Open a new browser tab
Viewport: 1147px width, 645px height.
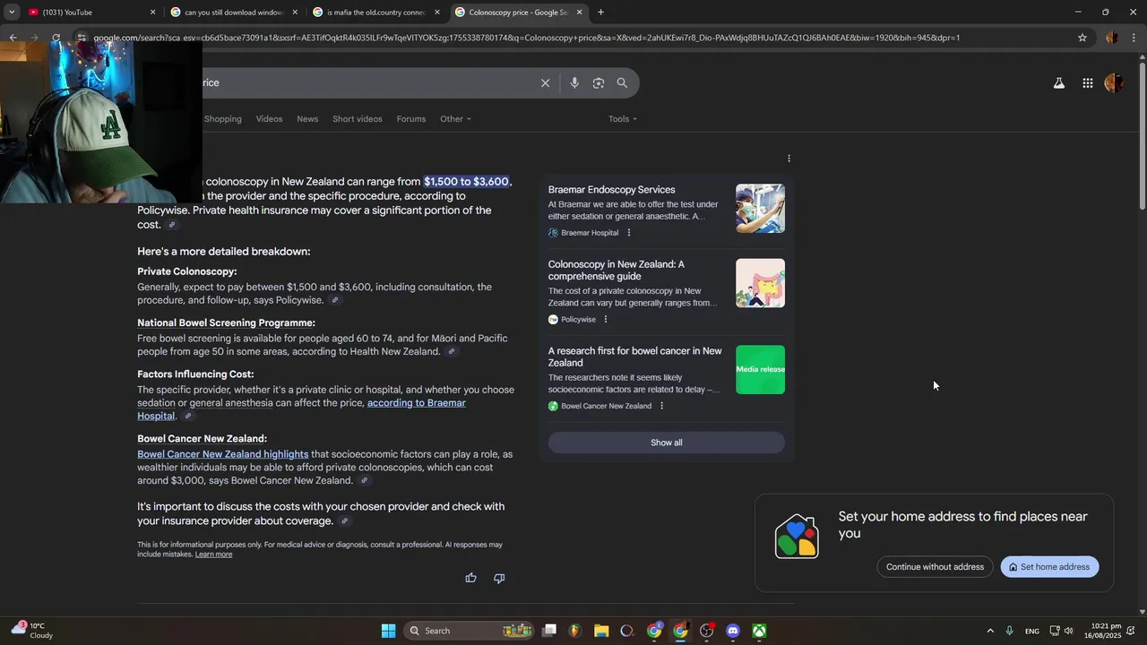click(x=600, y=12)
